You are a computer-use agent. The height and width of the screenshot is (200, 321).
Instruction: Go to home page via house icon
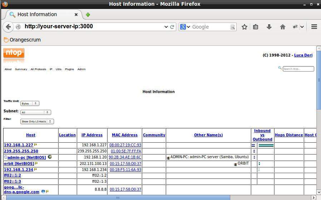pyautogui.click(x=283, y=27)
